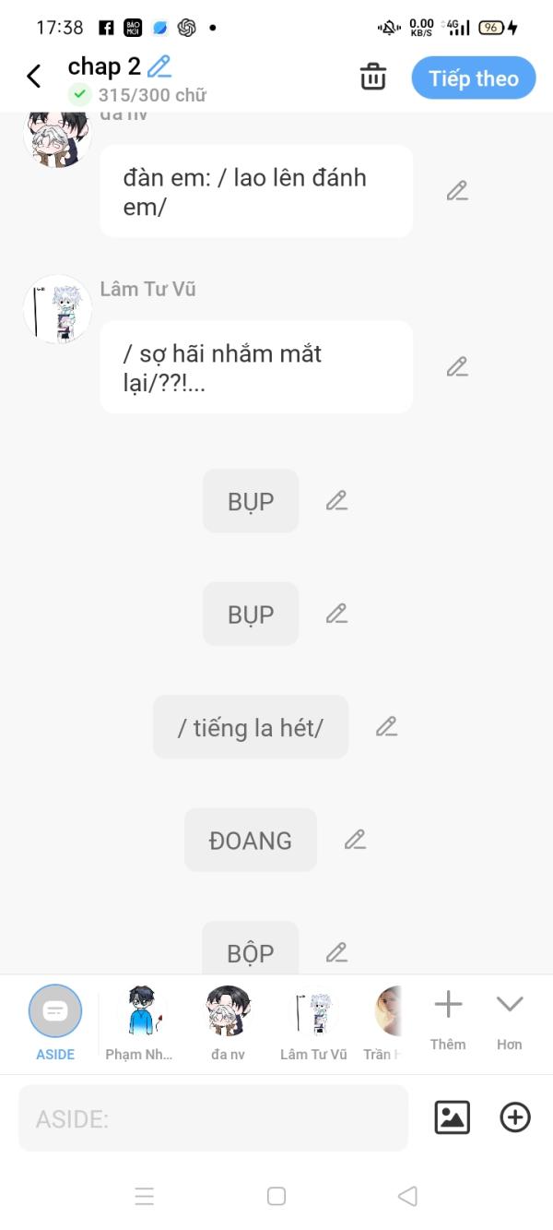Expand the character list with "Hơn" chevron
This screenshot has width=553, height=1230.
[510, 1019]
